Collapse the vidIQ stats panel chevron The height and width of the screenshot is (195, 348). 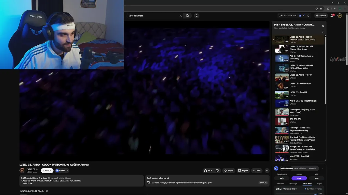[x=322, y=168]
